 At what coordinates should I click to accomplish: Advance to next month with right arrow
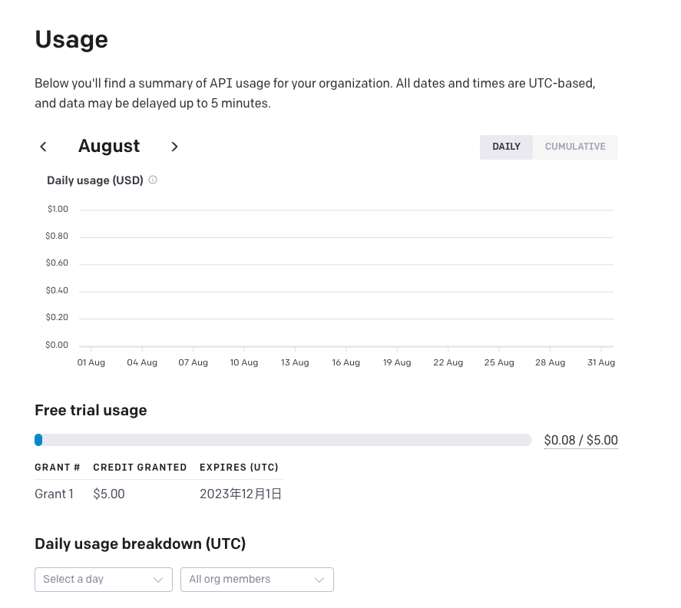click(x=174, y=147)
